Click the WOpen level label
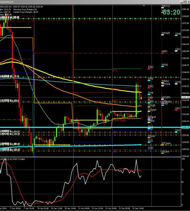The height and width of the screenshot is (211, 190). pos(166,143)
